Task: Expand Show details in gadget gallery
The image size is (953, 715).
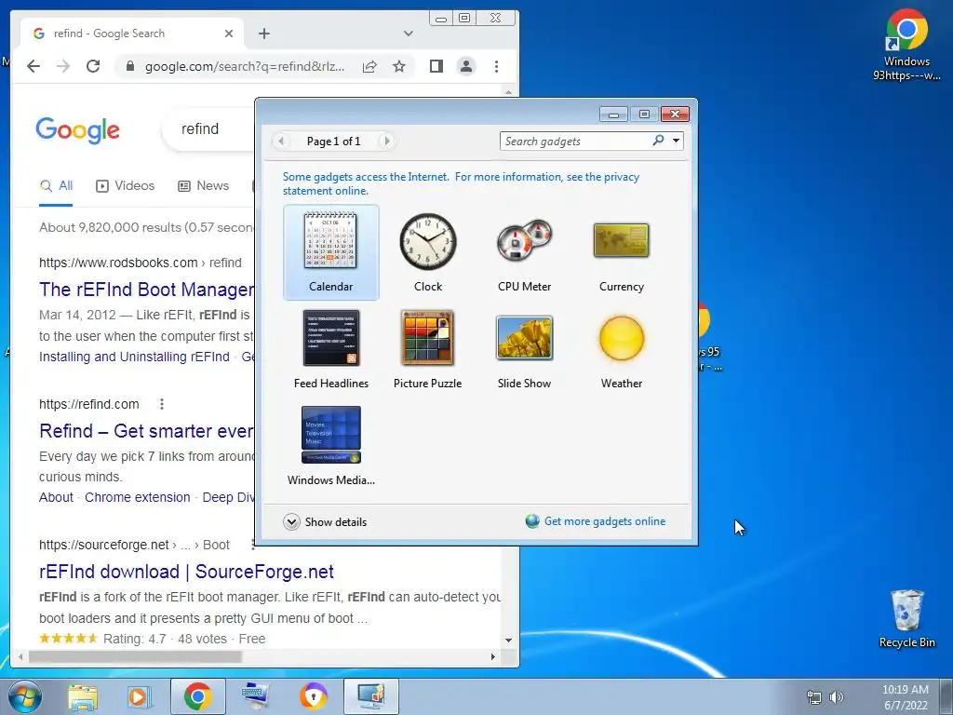Action: [325, 521]
